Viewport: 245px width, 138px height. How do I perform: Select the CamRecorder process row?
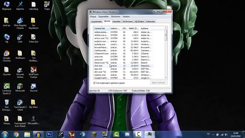pyautogui.click(x=123, y=51)
